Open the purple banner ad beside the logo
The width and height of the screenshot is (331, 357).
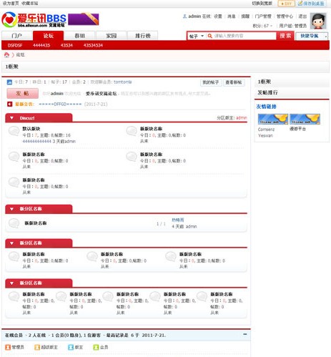click(x=84, y=19)
